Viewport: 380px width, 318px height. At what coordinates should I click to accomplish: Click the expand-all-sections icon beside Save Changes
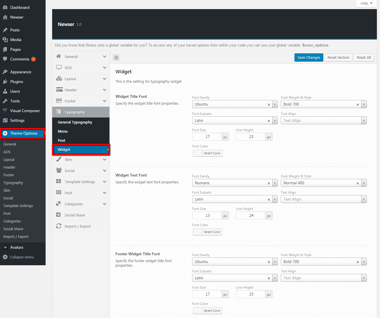tap(116, 57)
